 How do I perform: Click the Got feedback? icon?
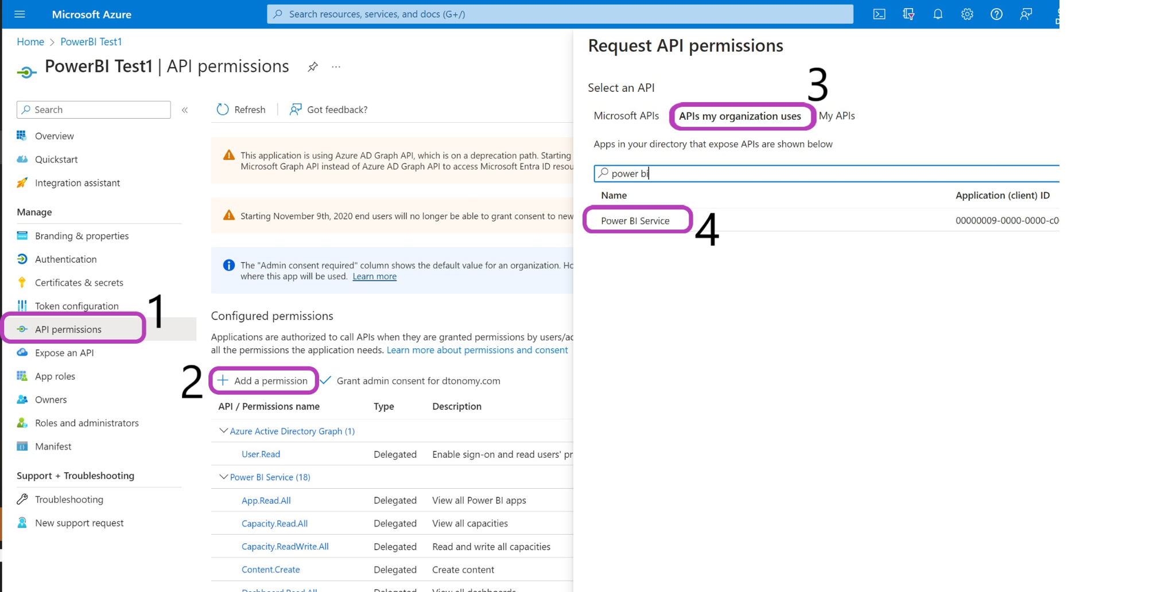295,110
